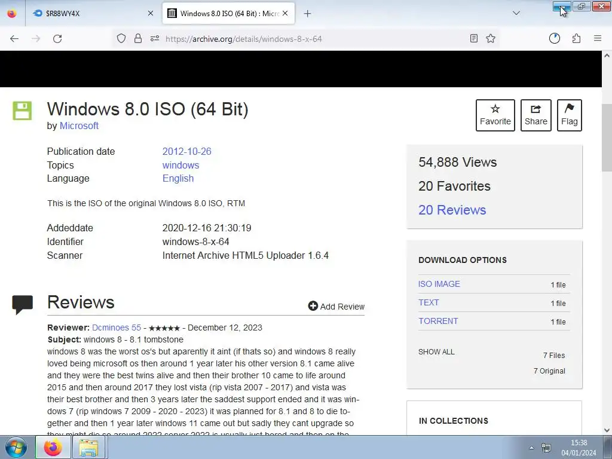612x459 pixels.
Task: Favorite this item
Action: [x=495, y=115]
